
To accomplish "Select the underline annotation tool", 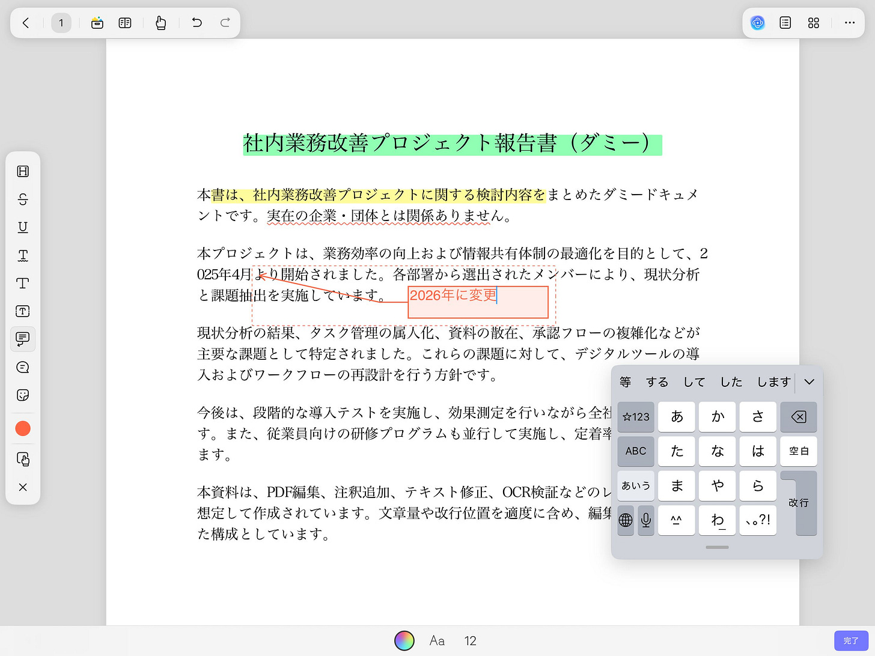I will [x=23, y=227].
